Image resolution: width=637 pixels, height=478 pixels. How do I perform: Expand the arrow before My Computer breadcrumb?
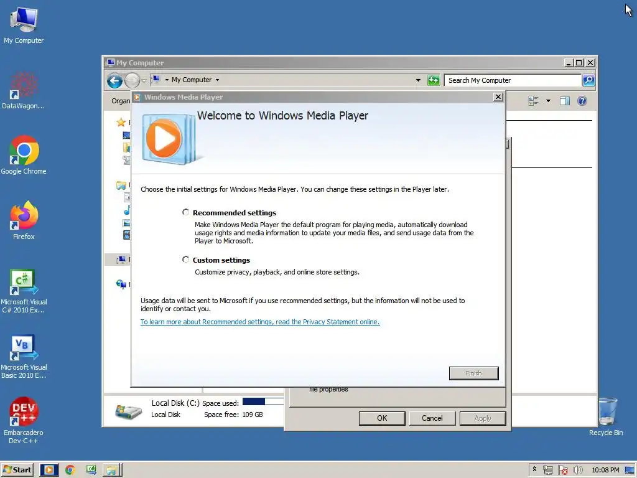[x=167, y=80]
